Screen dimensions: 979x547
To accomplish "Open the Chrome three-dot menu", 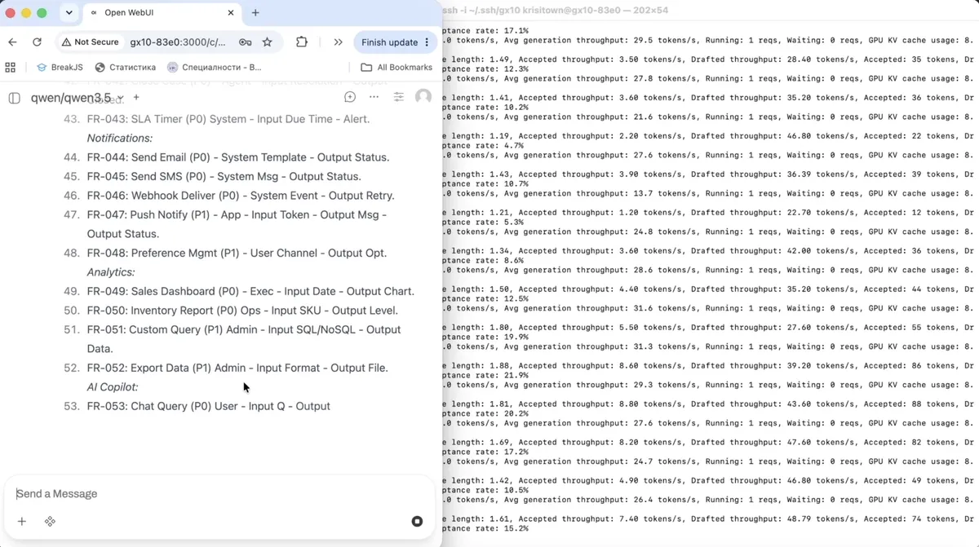I will coord(427,42).
